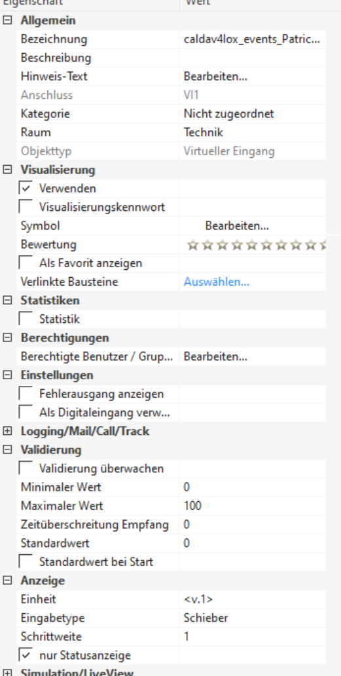
Task: Uncheck the Verwenden checkbox
Action: pos(26,189)
